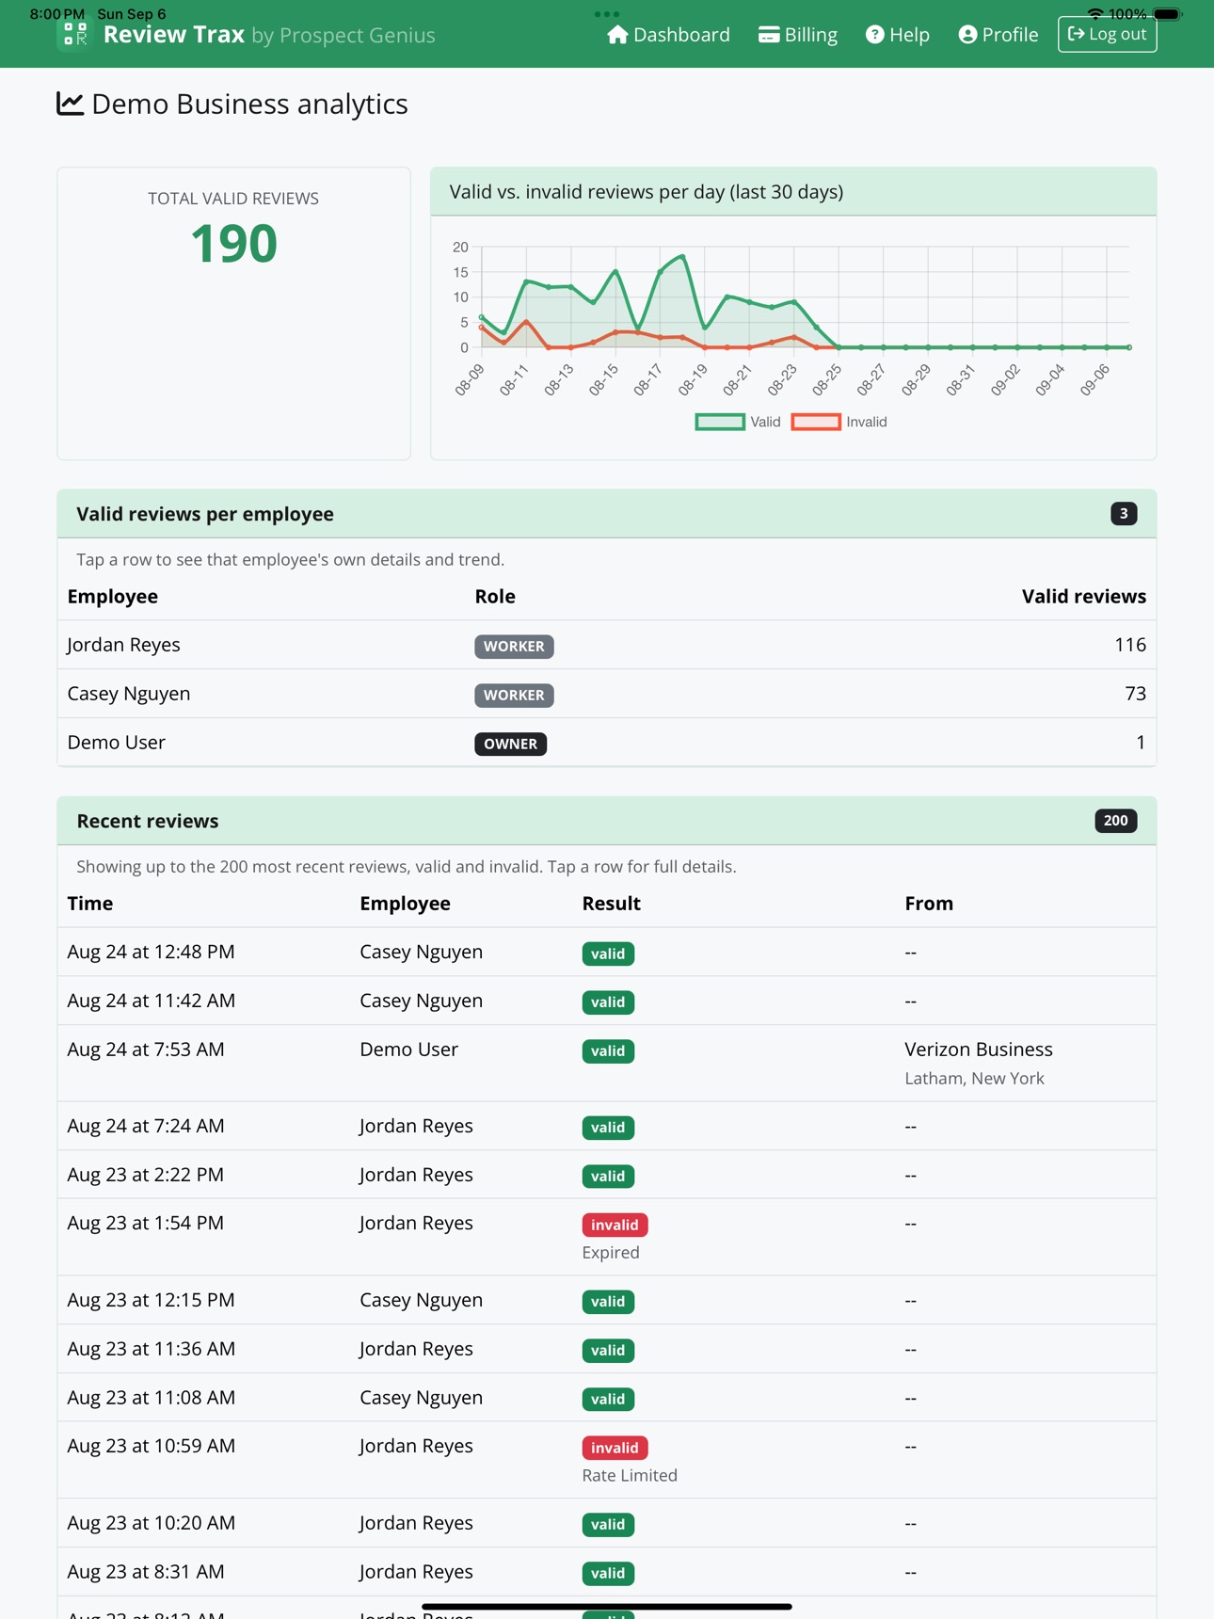Click the Role column header
The width and height of the screenshot is (1214, 1619).
pos(495,597)
